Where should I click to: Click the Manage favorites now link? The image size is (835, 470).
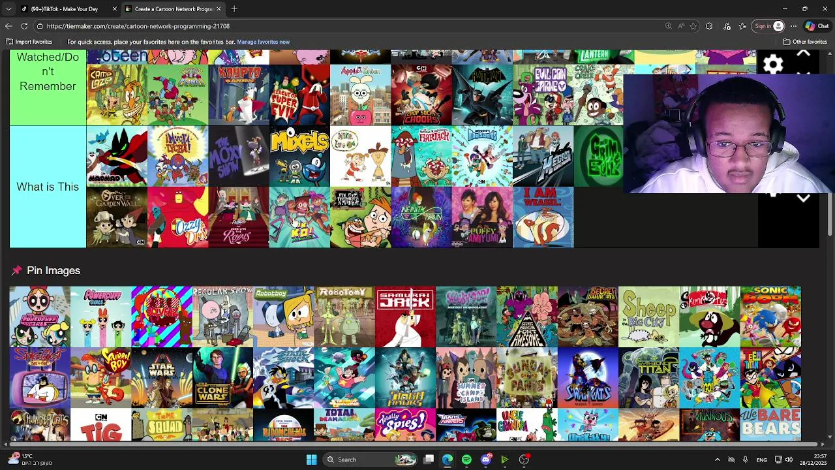(x=263, y=42)
